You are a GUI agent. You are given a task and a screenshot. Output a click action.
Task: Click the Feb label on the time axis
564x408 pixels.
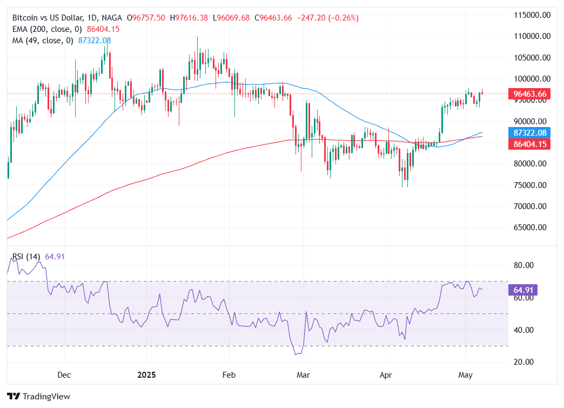tap(229, 374)
